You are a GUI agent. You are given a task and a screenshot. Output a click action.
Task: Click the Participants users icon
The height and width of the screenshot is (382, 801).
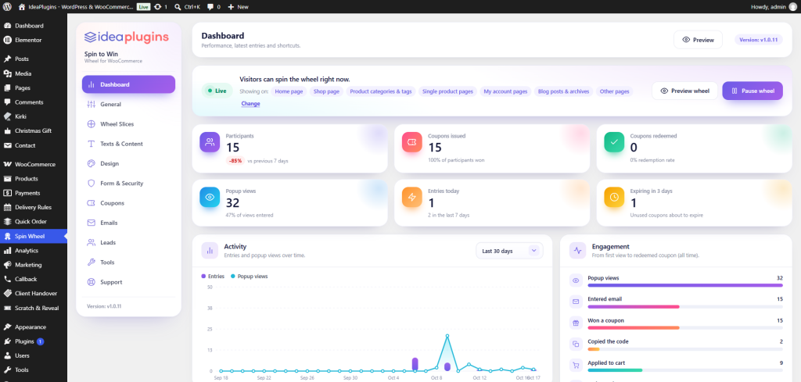pyautogui.click(x=210, y=142)
